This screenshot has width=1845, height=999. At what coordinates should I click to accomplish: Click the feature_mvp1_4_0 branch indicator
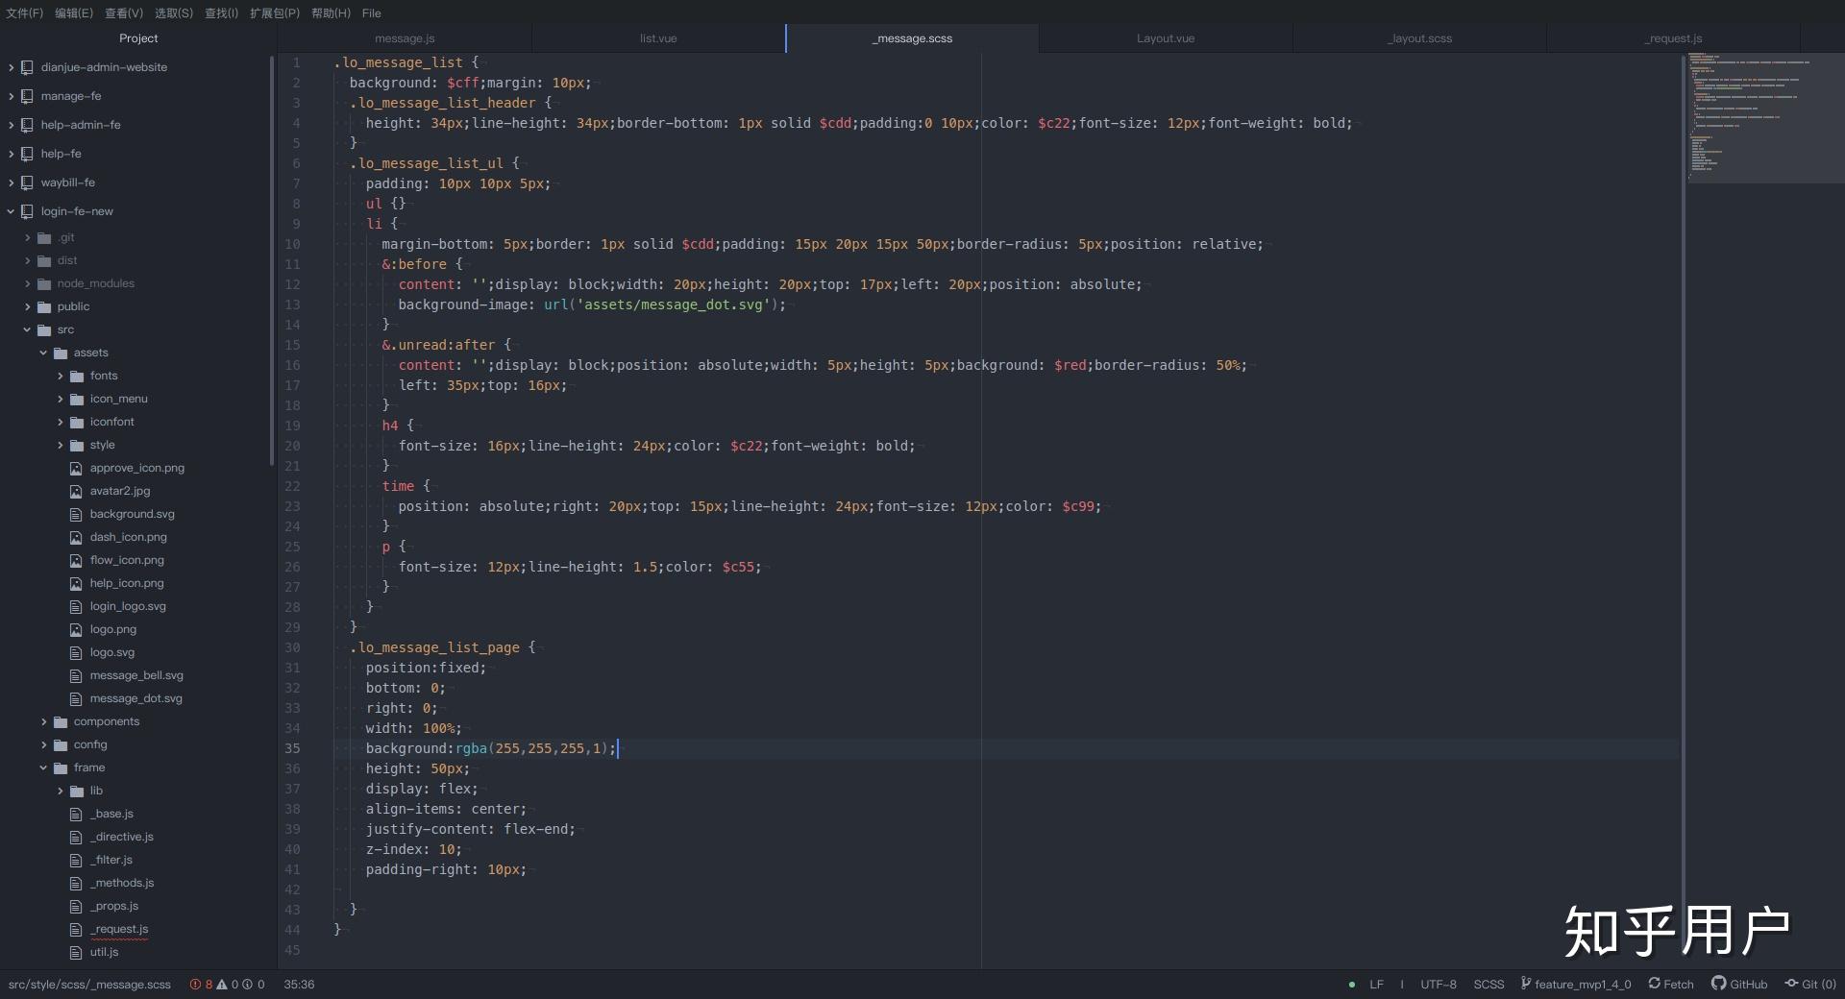click(x=1576, y=985)
